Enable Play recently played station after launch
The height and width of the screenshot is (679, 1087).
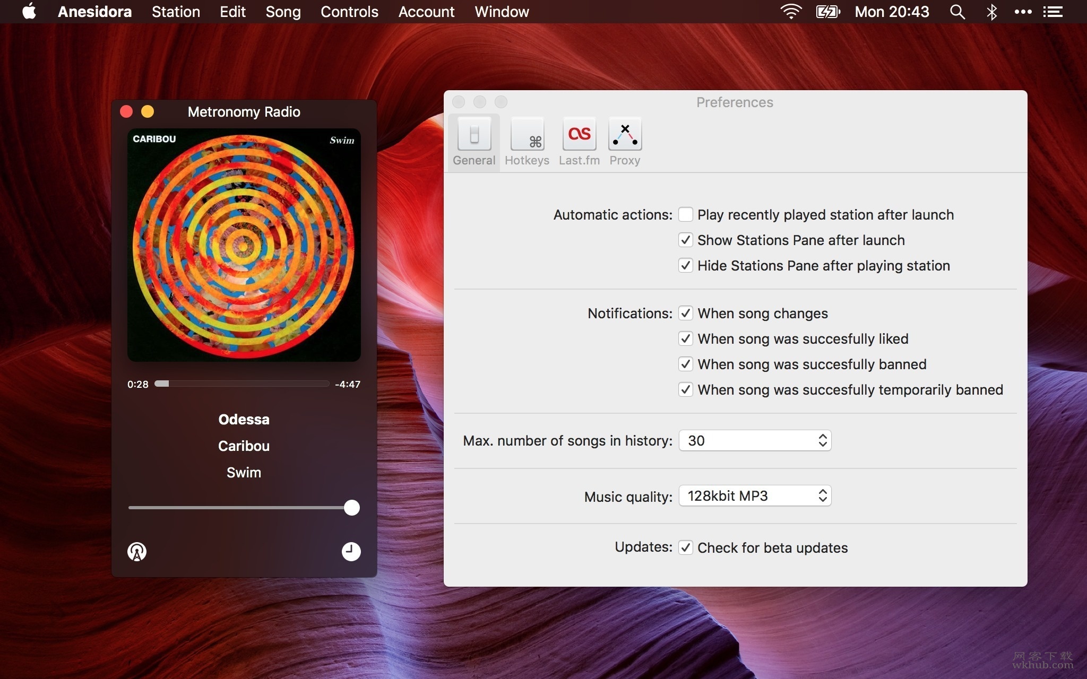click(686, 214)
